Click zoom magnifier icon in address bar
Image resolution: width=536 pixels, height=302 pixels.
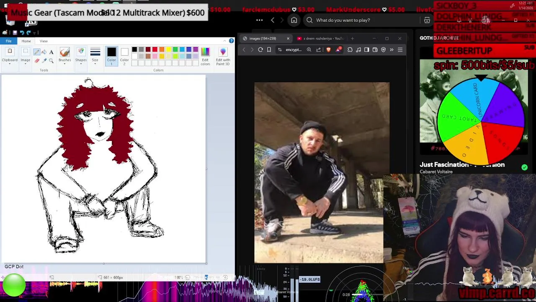pyautogui.click(x=309, y=49)
